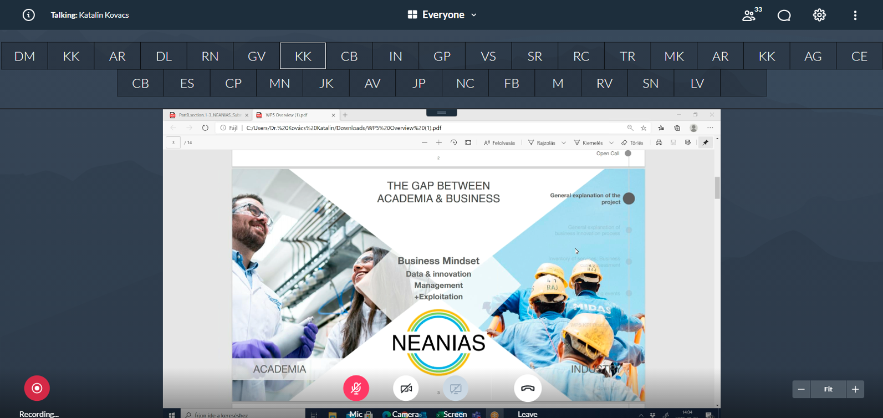Select the VS participant tile

click(x=488, y=56)
